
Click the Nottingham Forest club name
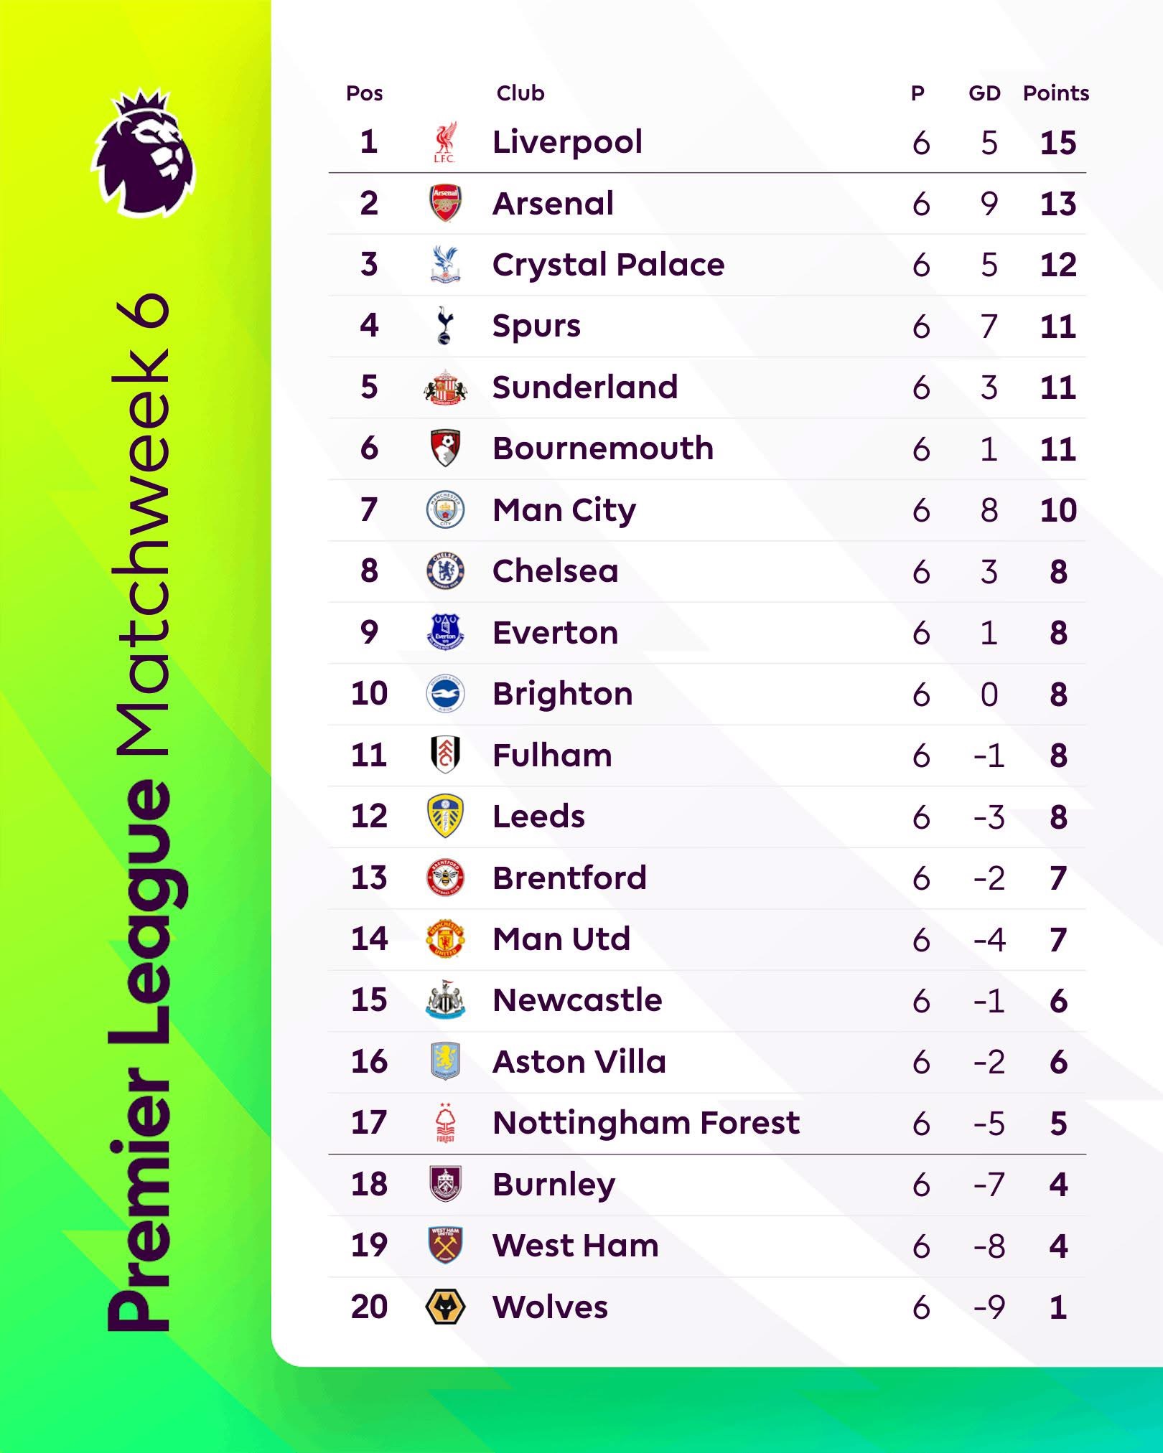tap(646, 1123)
